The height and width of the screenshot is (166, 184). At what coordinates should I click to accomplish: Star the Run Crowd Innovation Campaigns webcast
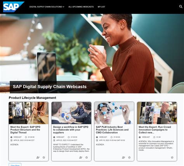point(172,157)
